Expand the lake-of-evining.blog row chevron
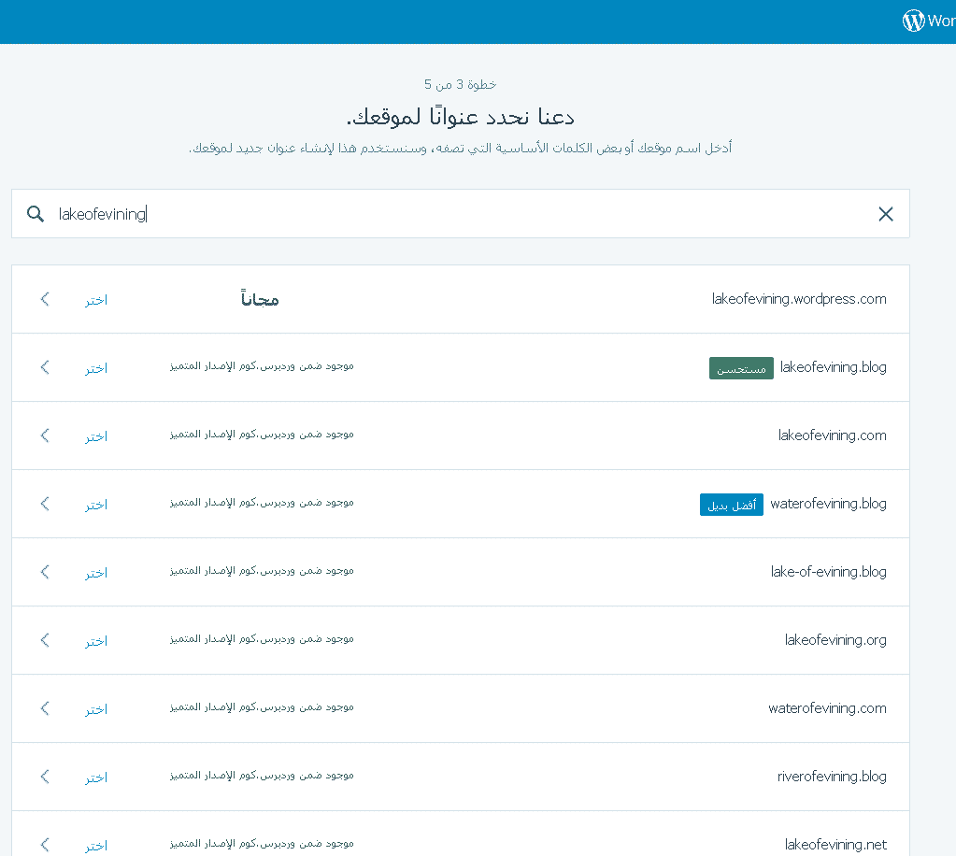 44,572
